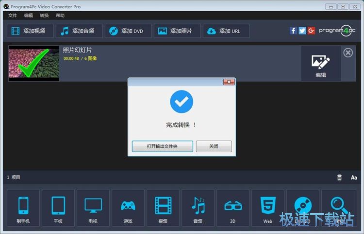Click the 关闭 button in dialog
Viewport: 364px width, 234px height.
coord(214,146)
